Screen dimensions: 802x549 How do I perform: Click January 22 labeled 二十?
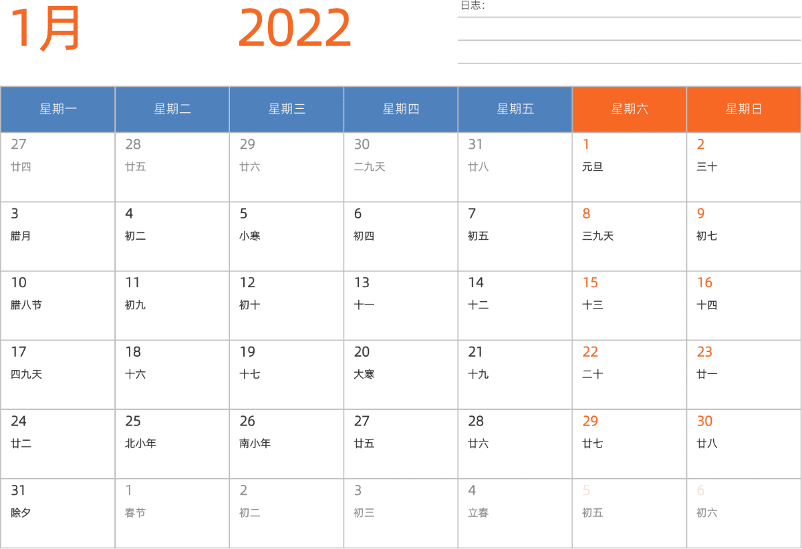tap(630, 375)
